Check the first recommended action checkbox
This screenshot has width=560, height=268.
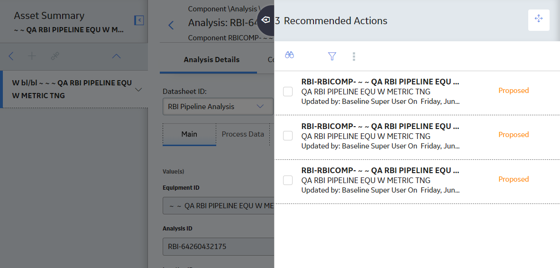click(288, 92)
